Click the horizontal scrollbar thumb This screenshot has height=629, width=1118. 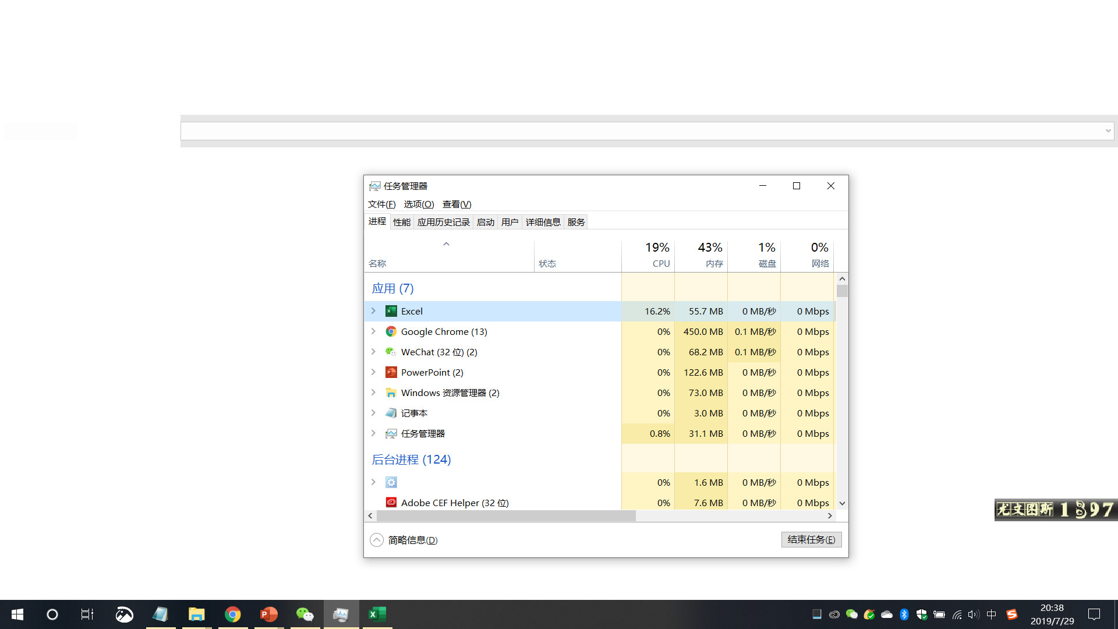click(x=505, y=516)
